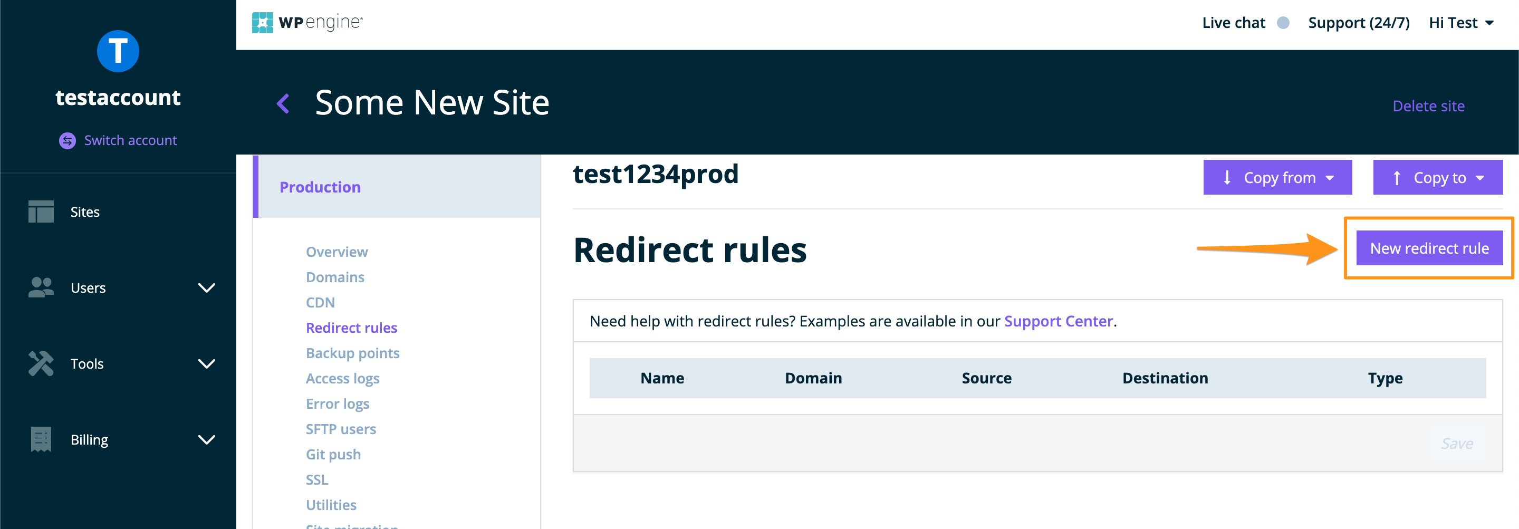
Task: Open the Support Center link
Action: point(1058,321)
